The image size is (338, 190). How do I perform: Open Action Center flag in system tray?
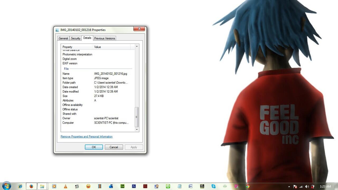point(295,187)
